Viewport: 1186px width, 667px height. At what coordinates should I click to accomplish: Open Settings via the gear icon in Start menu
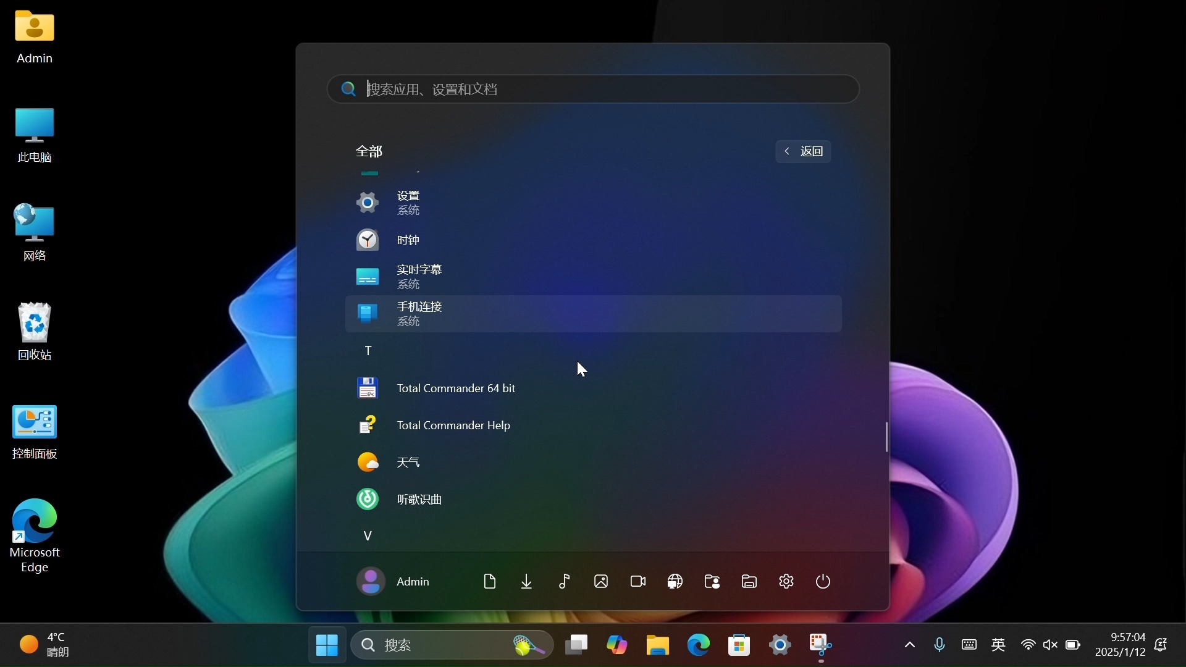point(786,581)
